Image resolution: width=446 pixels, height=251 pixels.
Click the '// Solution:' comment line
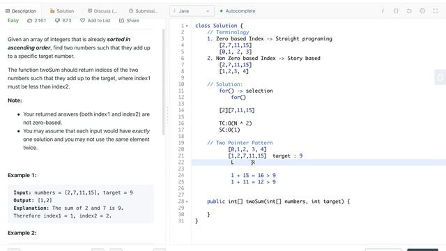225,84
